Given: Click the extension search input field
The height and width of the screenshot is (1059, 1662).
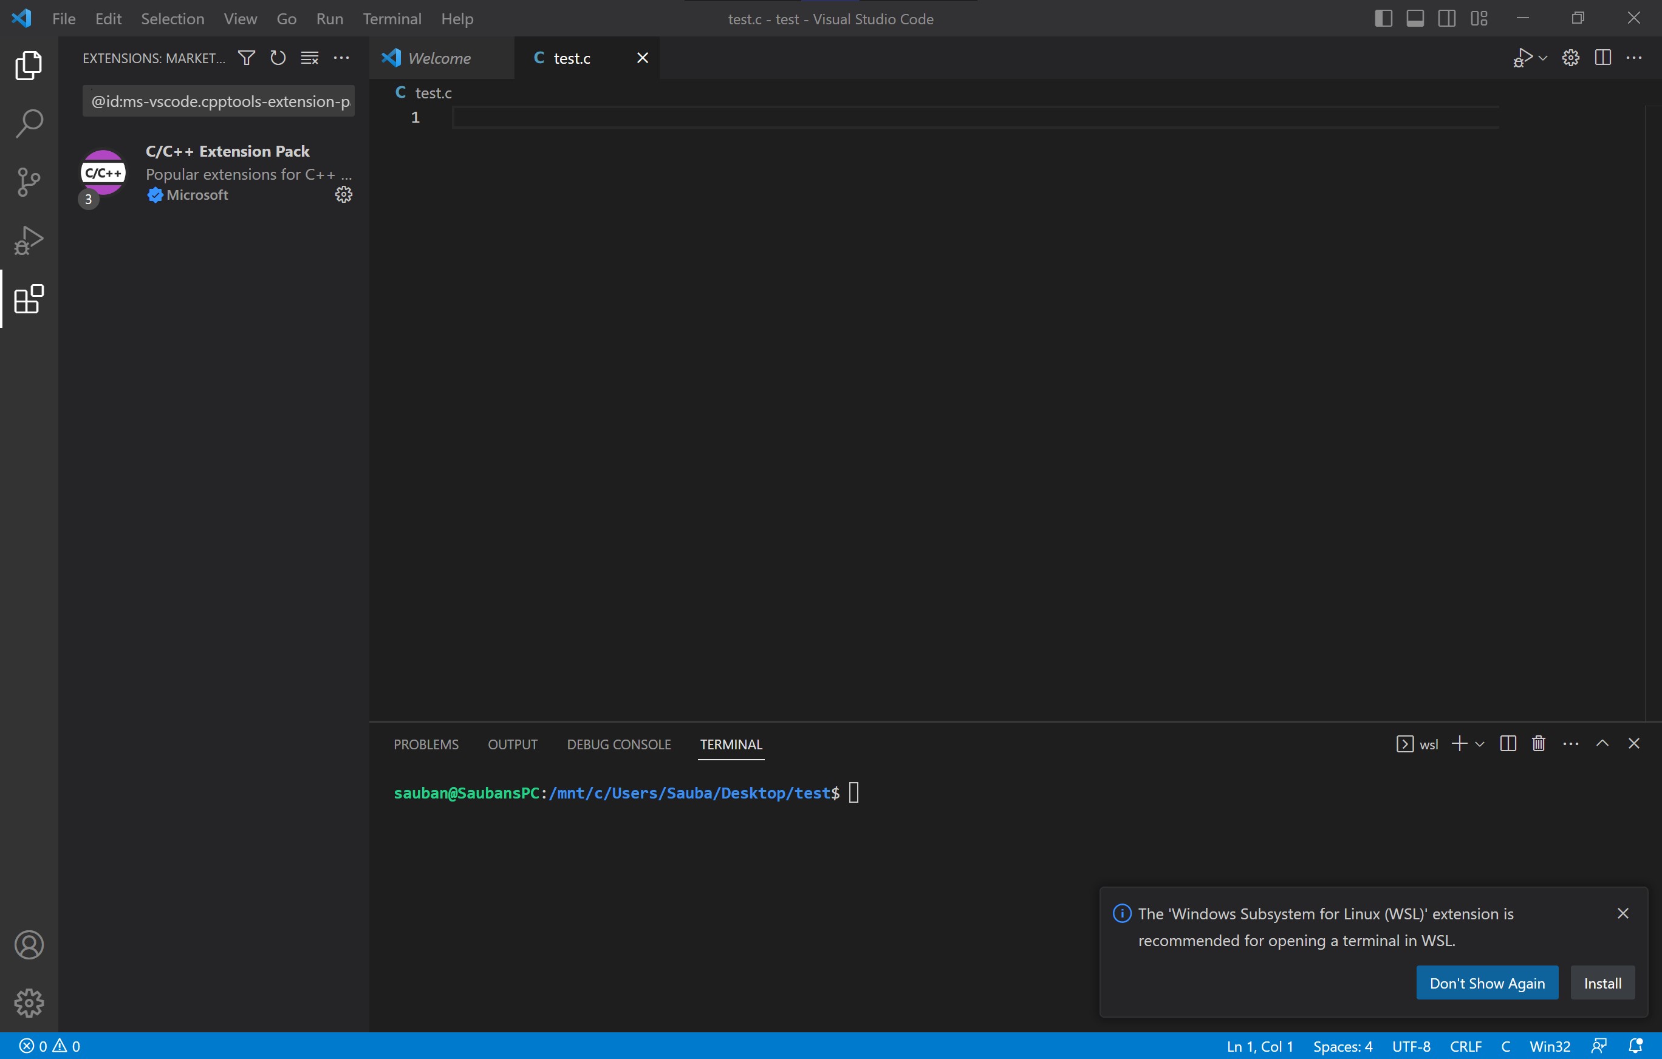Looking at the screenshot, I should click(x=219, y=101).
